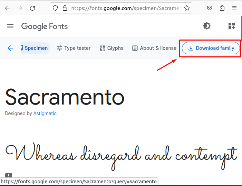Select the Specimen tab
Viewport: 242px width, 186px height.
[36, 48]
